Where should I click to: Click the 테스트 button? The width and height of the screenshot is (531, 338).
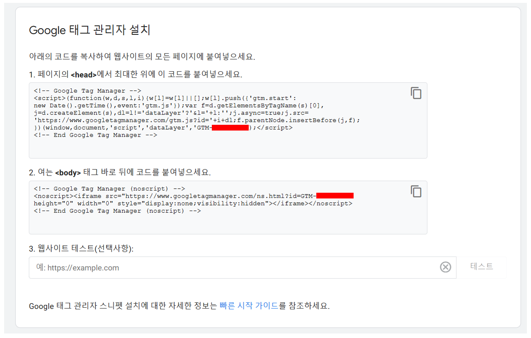pos(481,266)
